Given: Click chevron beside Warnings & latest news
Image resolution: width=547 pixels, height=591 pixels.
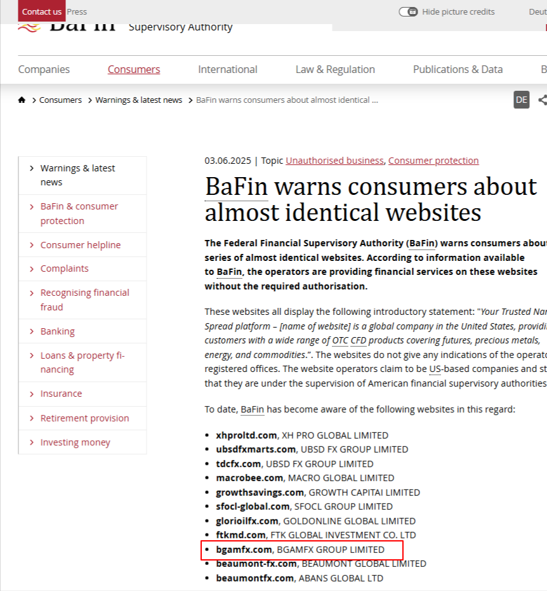Looking at the screenshot, I should [x=32, y=168].
